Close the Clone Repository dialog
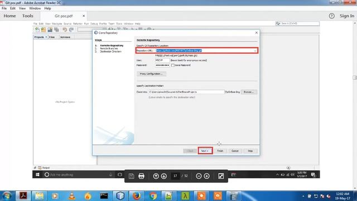357x201 pixels. (257, 33)
